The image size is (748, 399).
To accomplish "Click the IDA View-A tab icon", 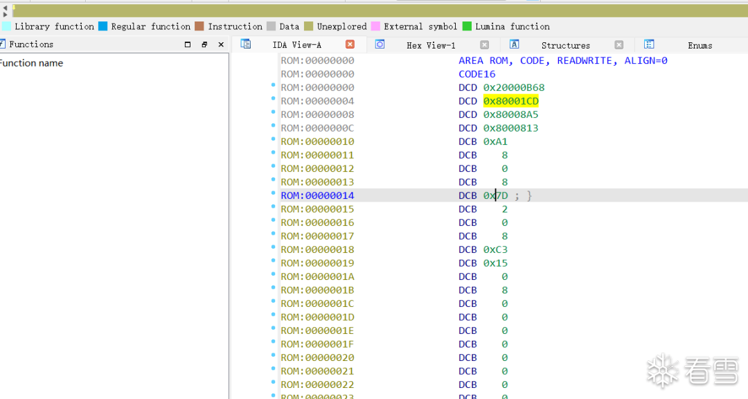I will point(246,44).
